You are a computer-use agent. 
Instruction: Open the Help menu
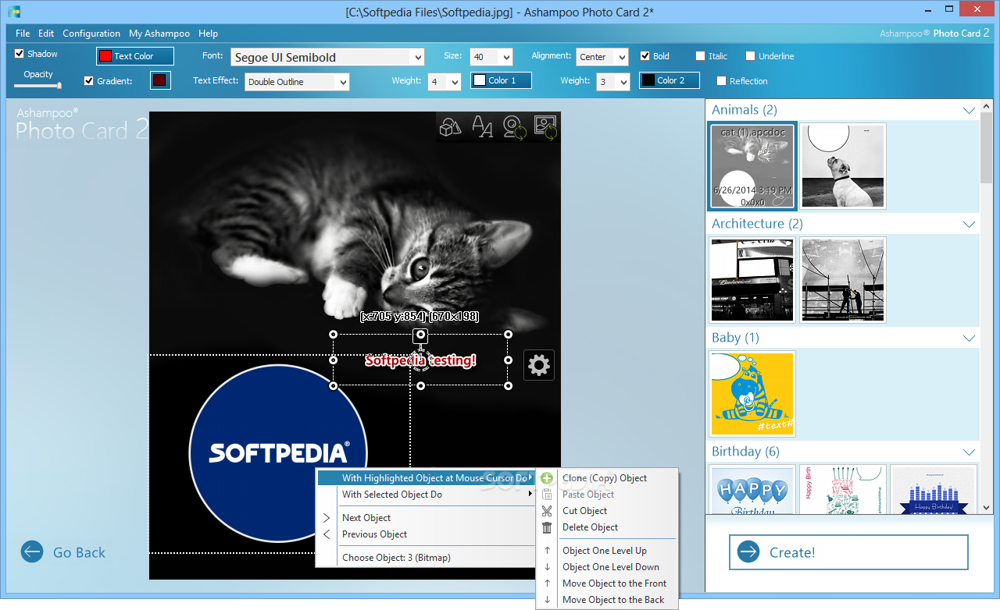(208, 34)
